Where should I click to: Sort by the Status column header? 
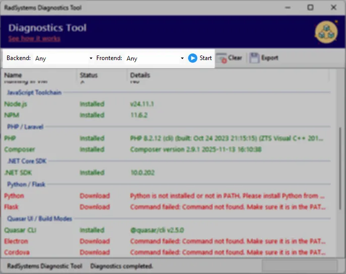(x=89, y=76)
